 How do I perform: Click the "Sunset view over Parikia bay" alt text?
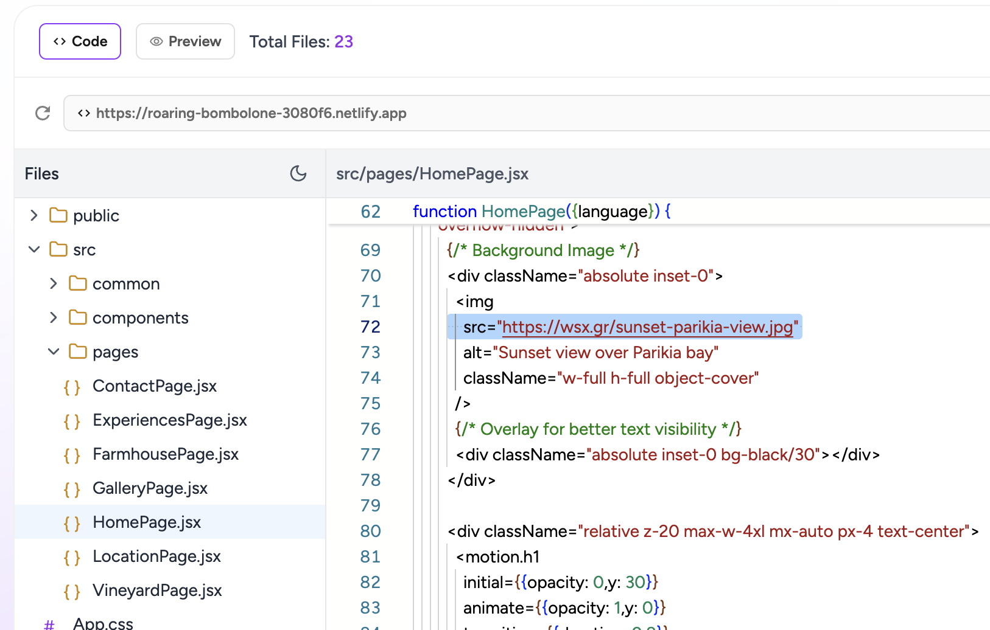pos(606,353)
